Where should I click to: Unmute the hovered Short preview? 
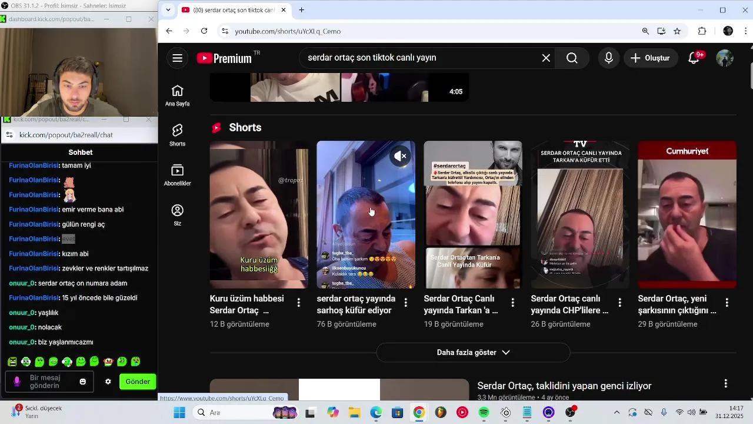click(x=401, y=156)
